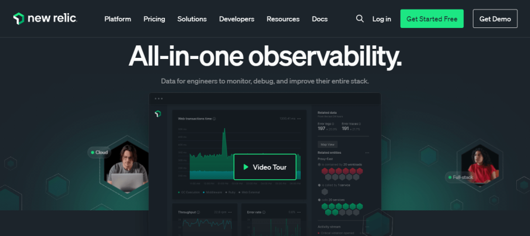
Task: Click the Error traces 191 value
Action: pos(345,129)
